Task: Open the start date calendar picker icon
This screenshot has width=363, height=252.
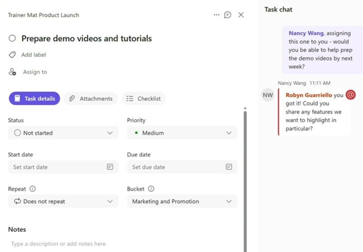Action: pyautogui.click(x=110, y=167)
